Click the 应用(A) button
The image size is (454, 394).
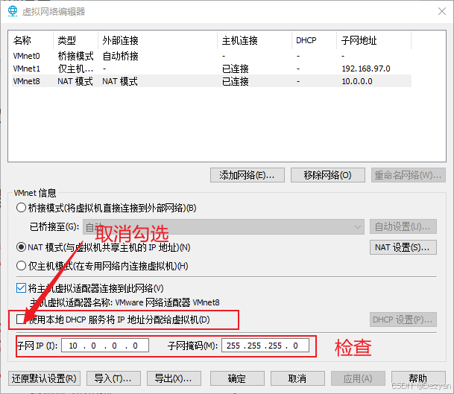pos(358,378)
